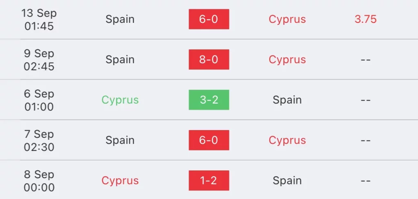Open Spain in the 6 Sep match
This screenshot has height=199, width=418.
click(x=287, y=100)
